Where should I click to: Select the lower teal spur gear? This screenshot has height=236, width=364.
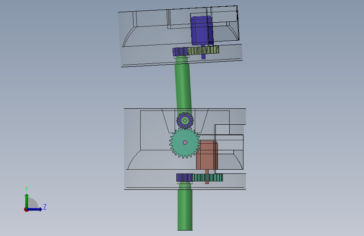(207, 178)
